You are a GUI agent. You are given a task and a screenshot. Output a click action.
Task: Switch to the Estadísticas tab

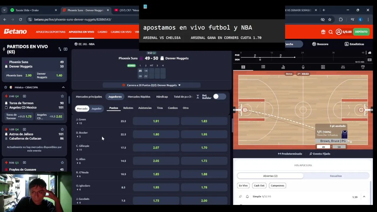[x=354, y=44]
